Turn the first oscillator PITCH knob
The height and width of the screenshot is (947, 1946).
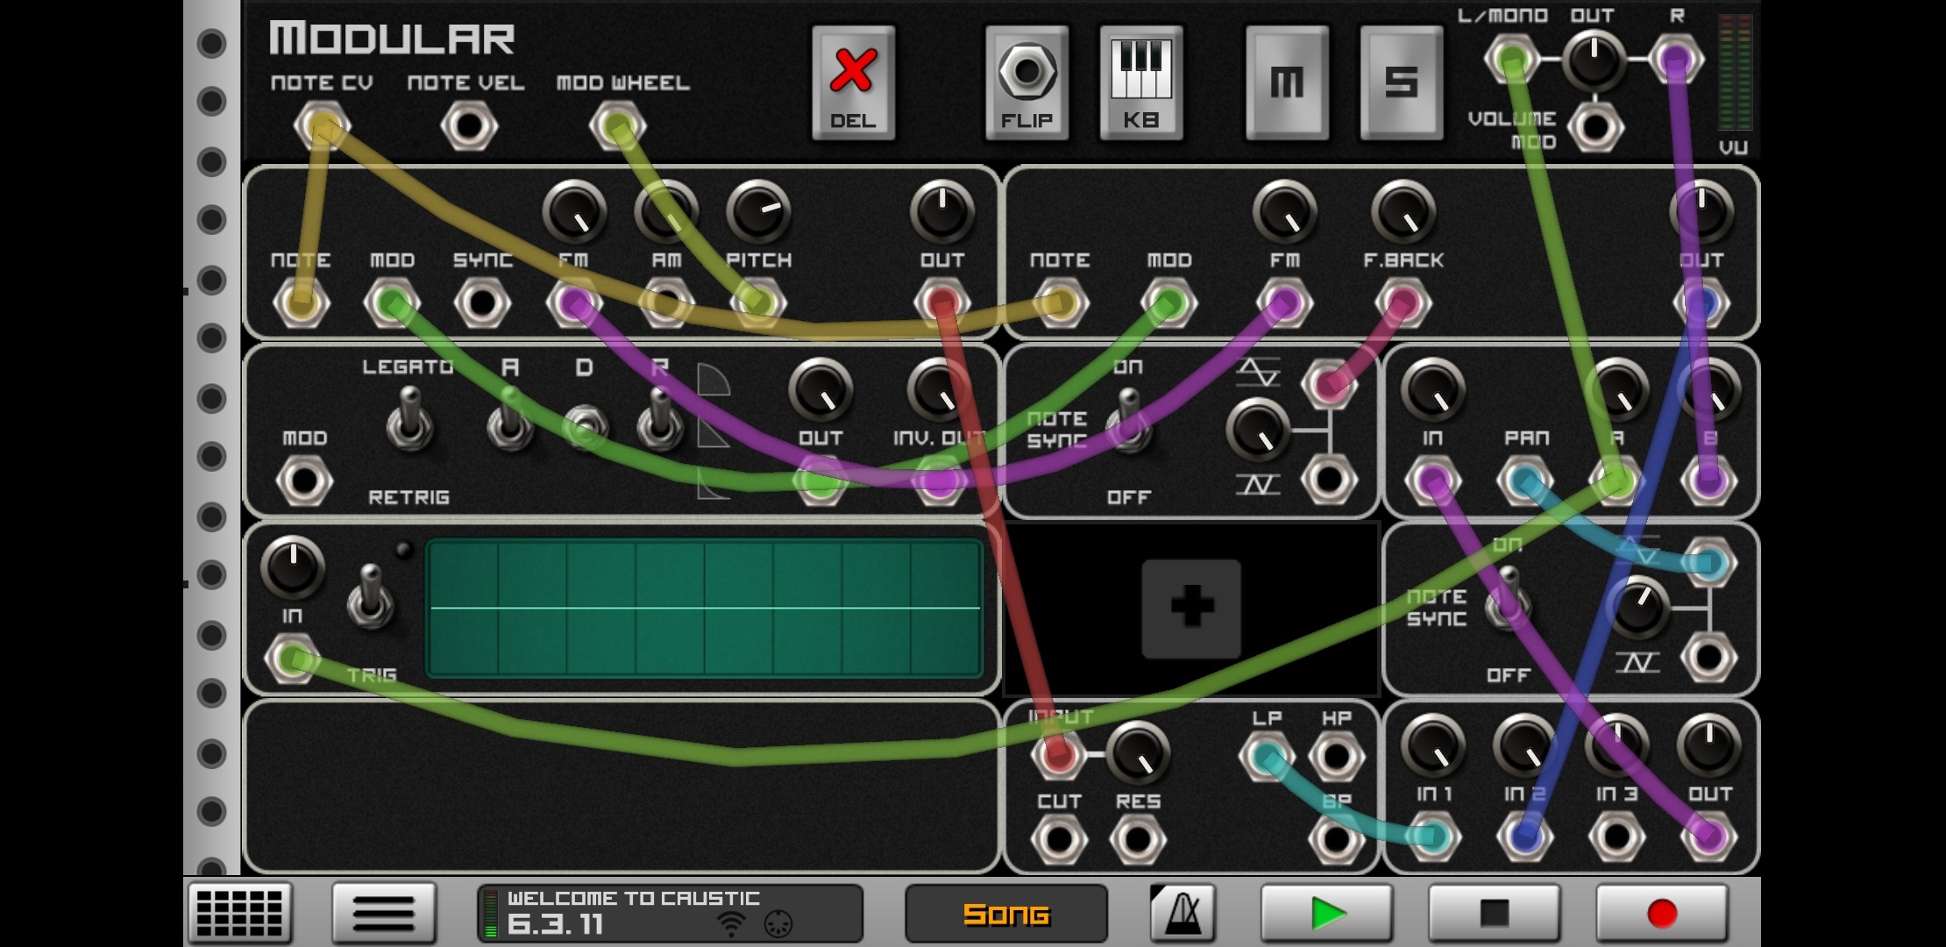(758, 211)
